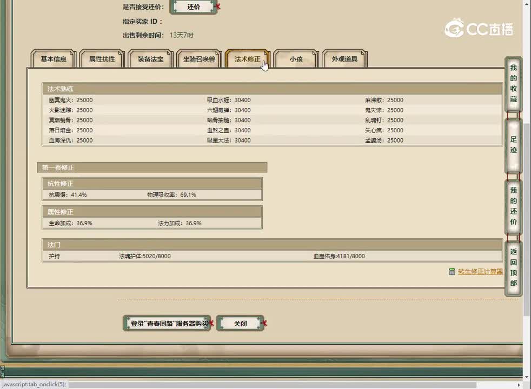531x389 pixels.
Task: Click the horizontal scrollbar track at bottom
Action: (273, 385)
